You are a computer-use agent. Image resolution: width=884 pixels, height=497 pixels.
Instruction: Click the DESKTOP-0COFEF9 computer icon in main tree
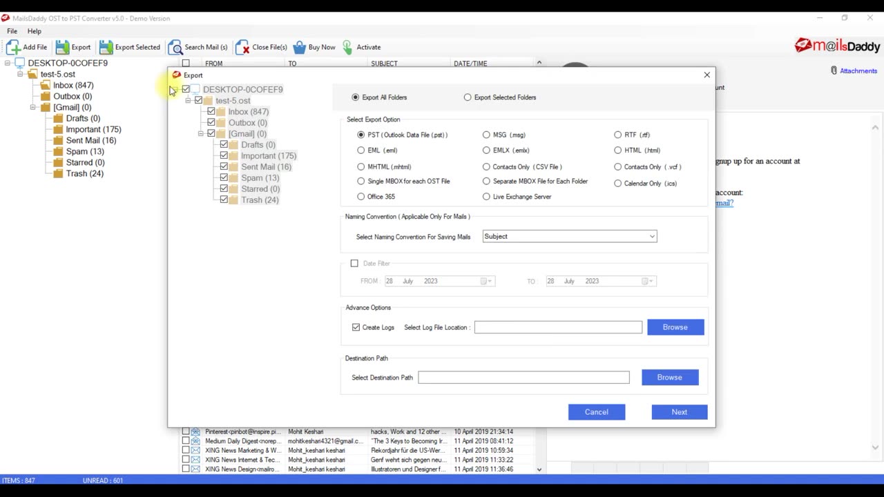pyautogui.click(x=20, y=64)
